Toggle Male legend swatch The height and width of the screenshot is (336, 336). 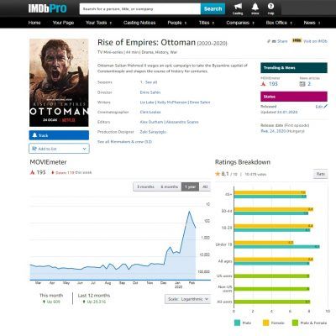(237, 323)
